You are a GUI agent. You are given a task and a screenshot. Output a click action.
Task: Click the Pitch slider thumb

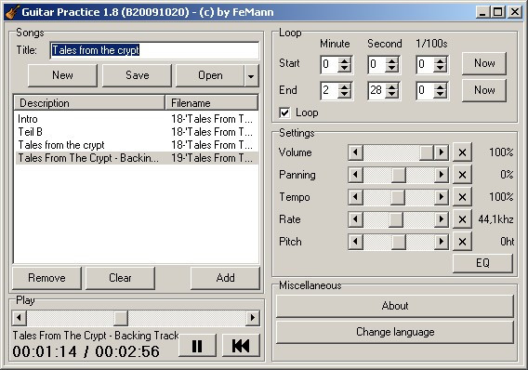coord(399,242)
